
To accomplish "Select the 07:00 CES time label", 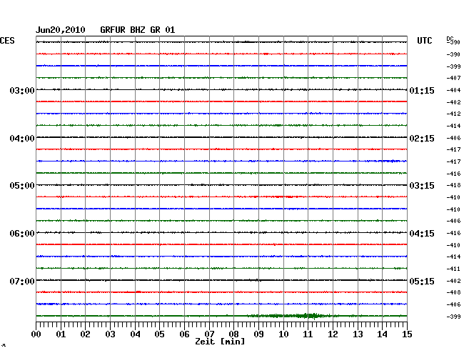I will [x=22, y=281].
